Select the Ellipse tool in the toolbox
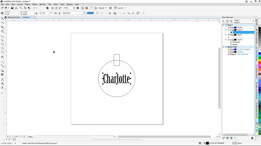 pyautogui.click(x=2, y=48)
